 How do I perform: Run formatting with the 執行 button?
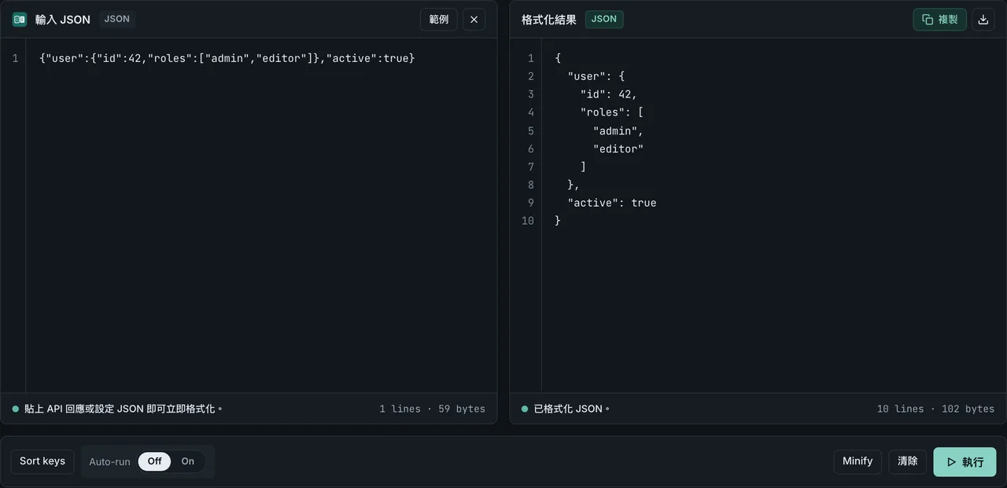(965, 462)
